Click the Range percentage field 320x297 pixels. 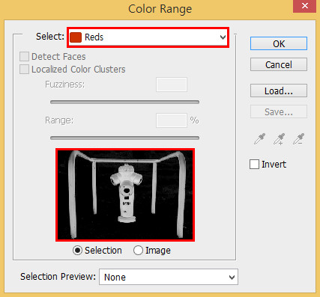pos(172,120)
